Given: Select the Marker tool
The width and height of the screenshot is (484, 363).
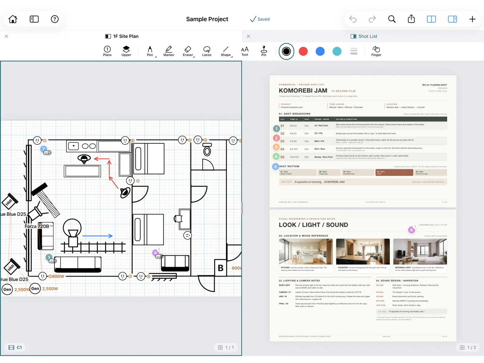Looking at the screenshot, I should (x=169, y=51).
